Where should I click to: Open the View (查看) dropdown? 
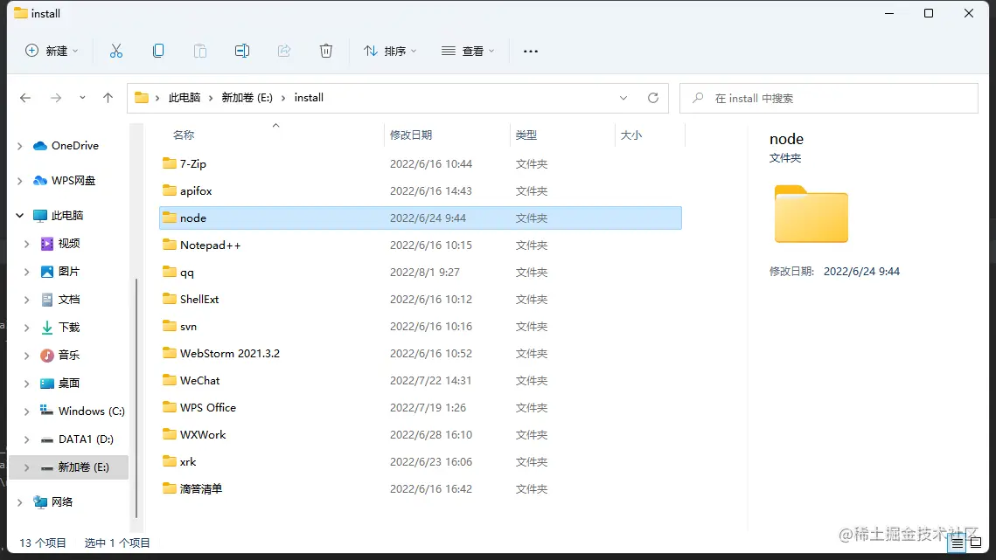pos(468,51)
